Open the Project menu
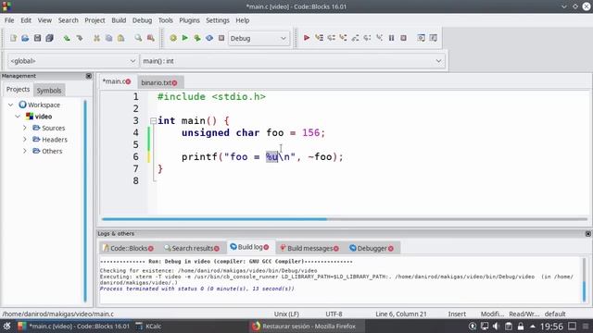Screen dimensions: 593x333 (95, 20)
